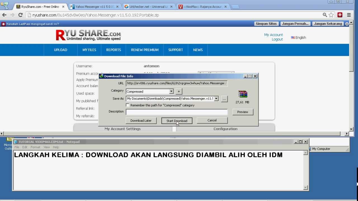
Task: Close the Download File Info dialog
Action: [x=255, y=76]
